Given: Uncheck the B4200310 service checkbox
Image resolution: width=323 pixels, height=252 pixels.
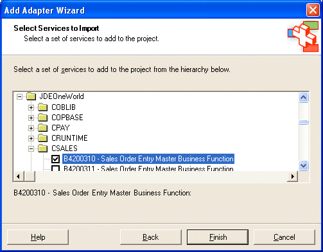Looking at the screenshot, I should (x=55, y=159).
